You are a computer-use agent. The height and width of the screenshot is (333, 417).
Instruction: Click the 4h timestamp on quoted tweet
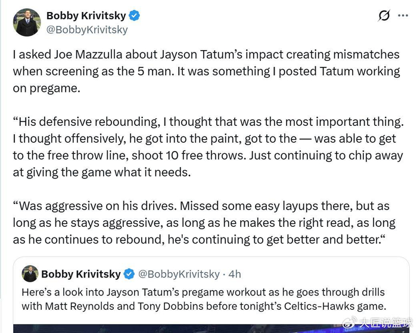pyautogui.click(x=234, y=275)
